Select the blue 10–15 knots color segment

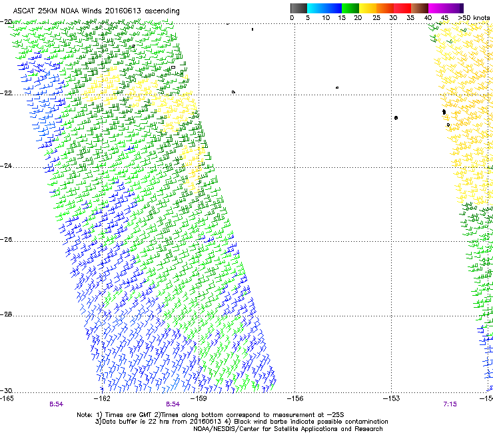tap(333, 8)
